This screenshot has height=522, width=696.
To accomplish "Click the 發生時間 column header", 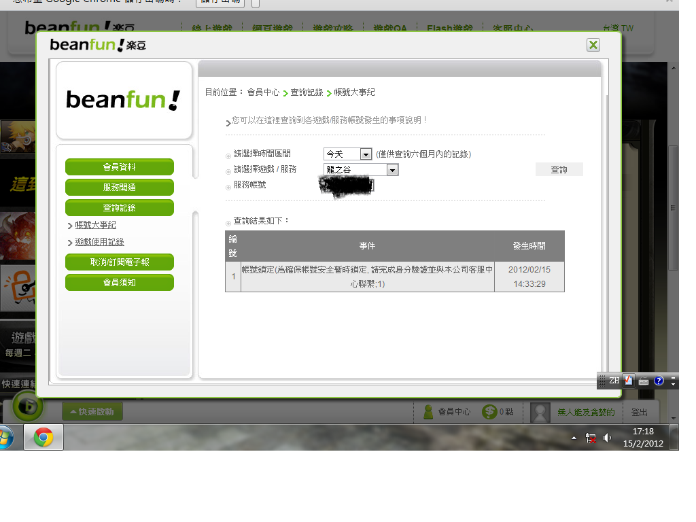I will click(529, 246).
